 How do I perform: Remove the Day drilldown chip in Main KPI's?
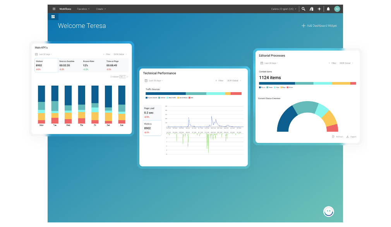tap(124, 76)
